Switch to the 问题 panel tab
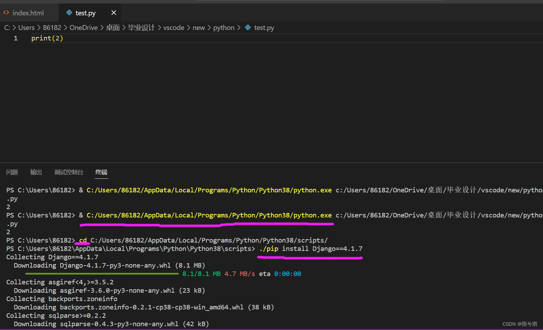Image resolution: width=543 pixels, height=330 pixels. tap(12, 172)
